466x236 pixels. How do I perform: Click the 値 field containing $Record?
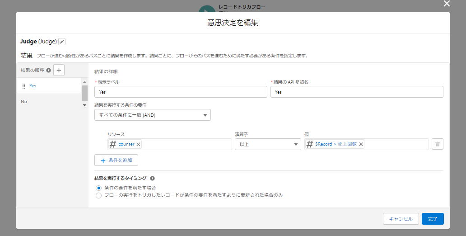point(367,144)
